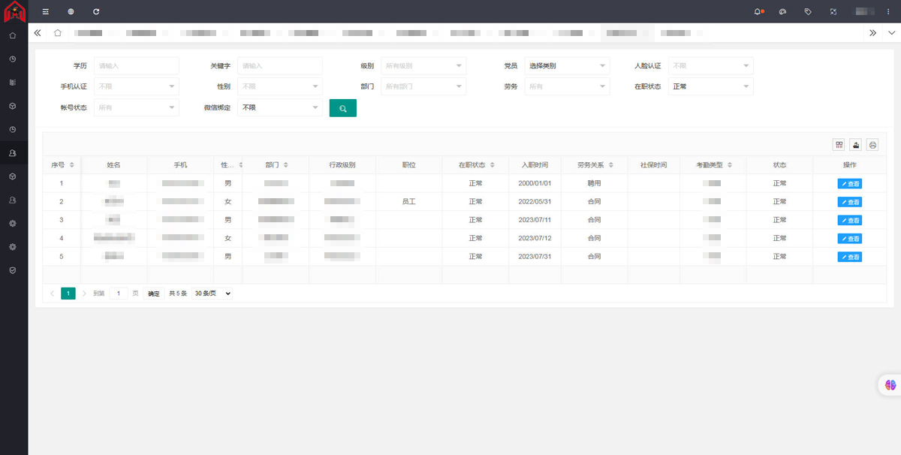The image size is (901, 455).
Task: Click the fullscreen icon in top bar
Action: (x=833, y=12)
